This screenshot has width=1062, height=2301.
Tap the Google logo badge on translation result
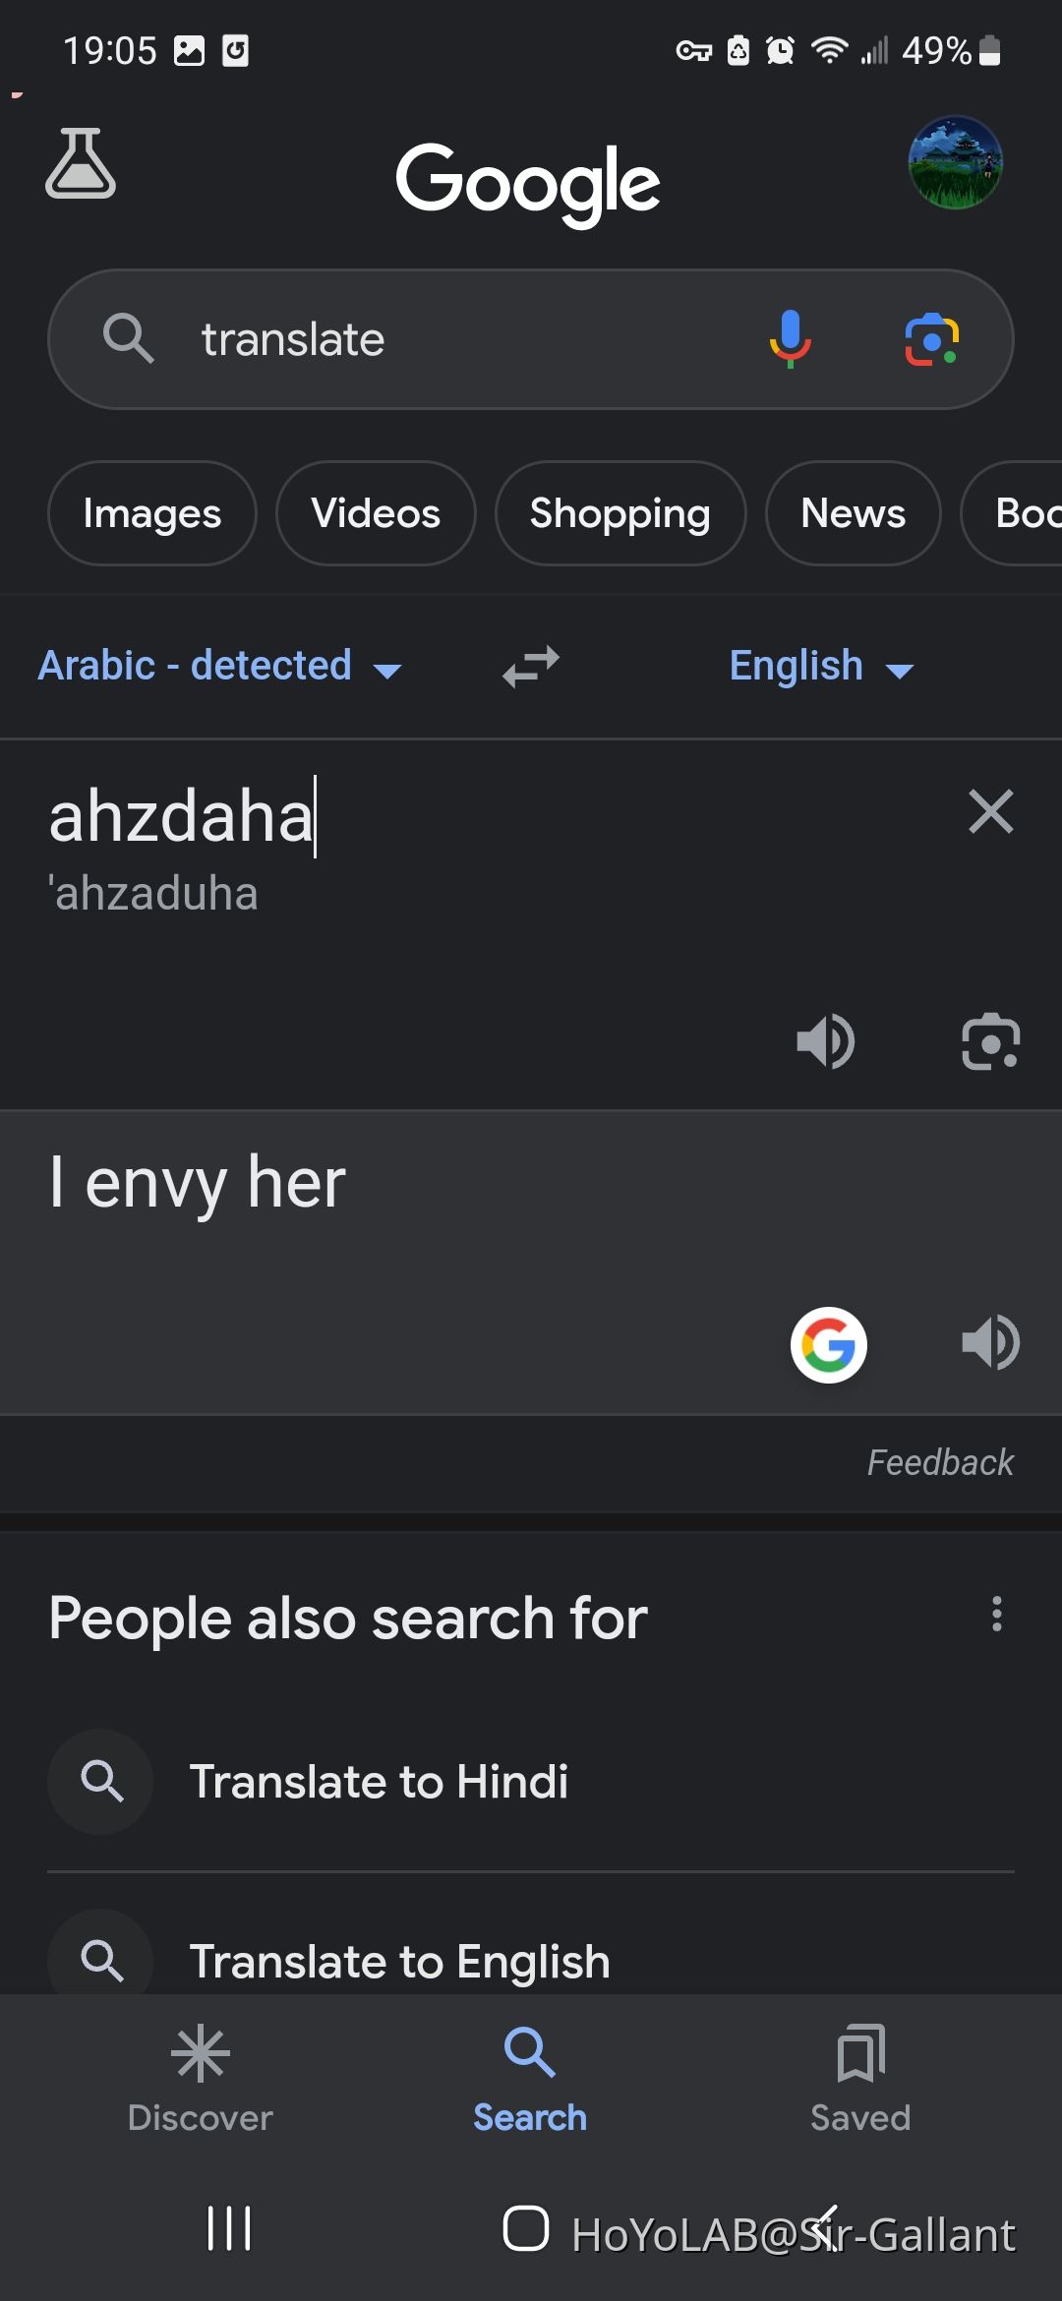pyautogui.click(x=828, y=1344)
